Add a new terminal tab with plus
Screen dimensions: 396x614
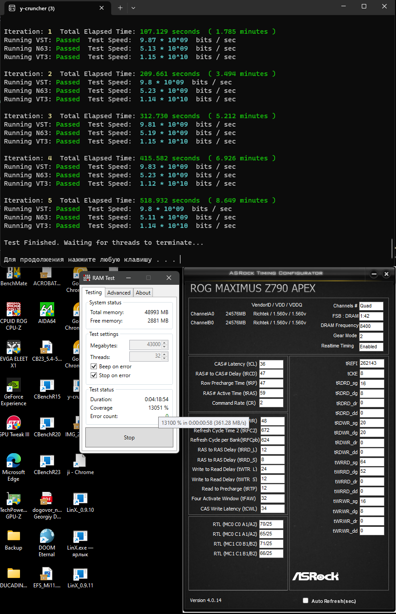coord(120,8)
